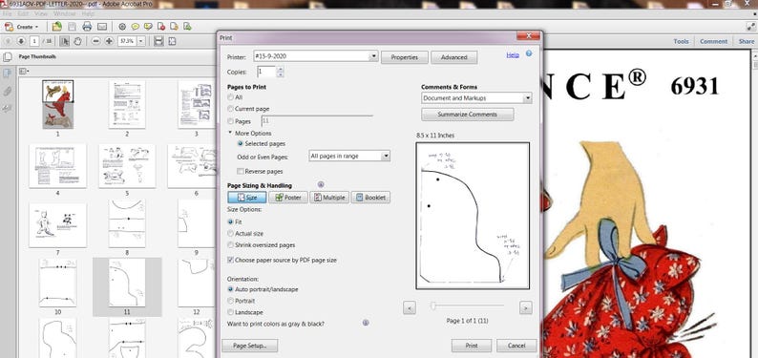The width and height of the screenshot is (758, 358).
Task: Collapse the More Options section
Action: pyautogui.click(x=231, y=133)
